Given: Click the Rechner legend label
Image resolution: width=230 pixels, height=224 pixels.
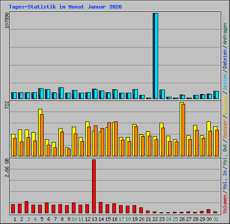Looking at the screenshot, I should 225,129.
